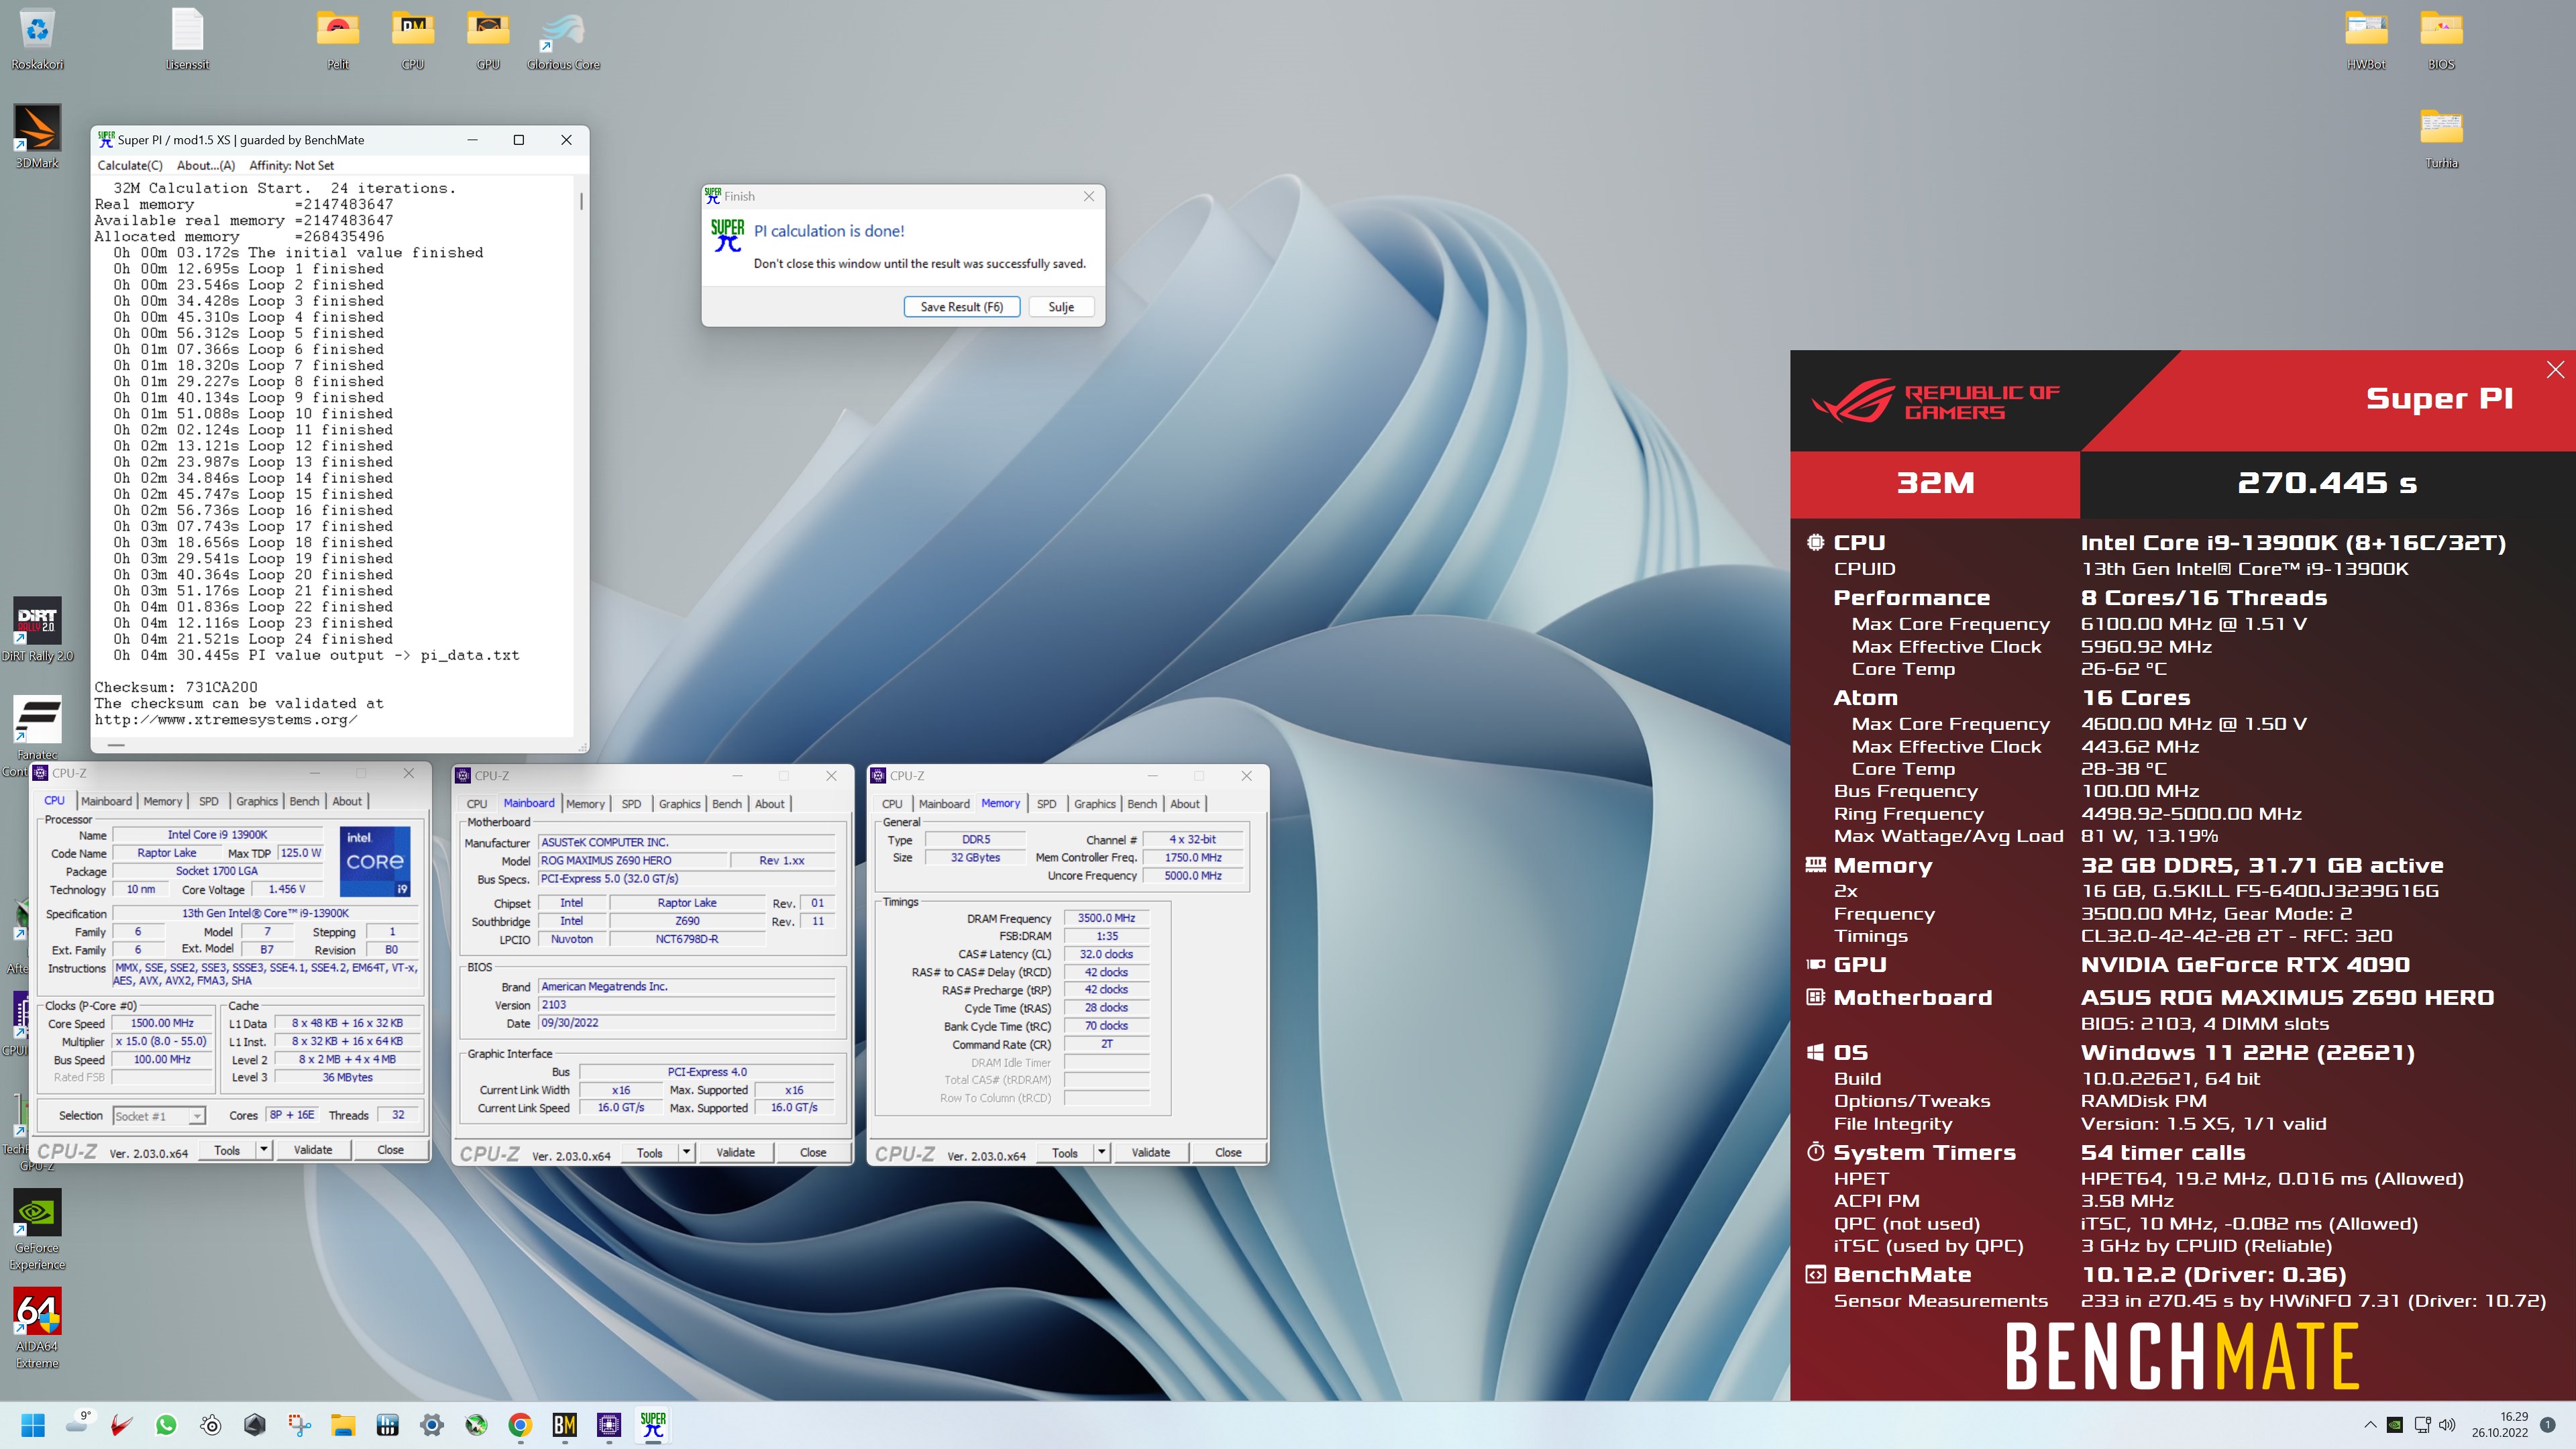Open BenchMate from the taskbar
The image size is (2576, 1449).
565,1425
